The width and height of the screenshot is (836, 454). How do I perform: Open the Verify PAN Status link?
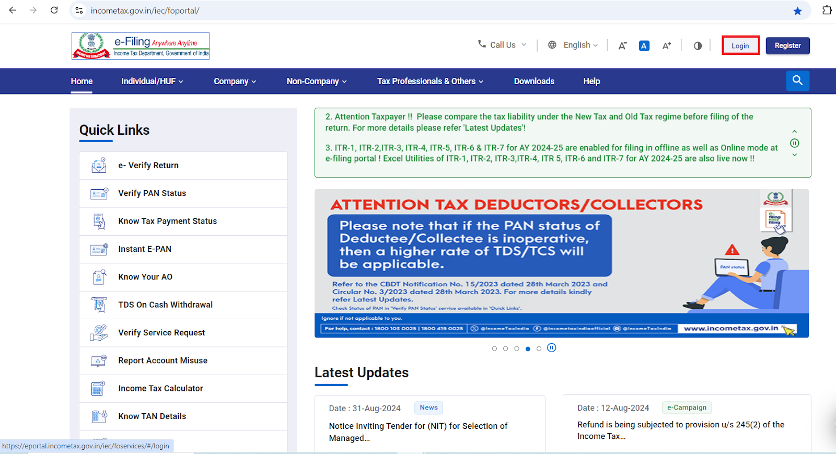[x=152, y=193]
